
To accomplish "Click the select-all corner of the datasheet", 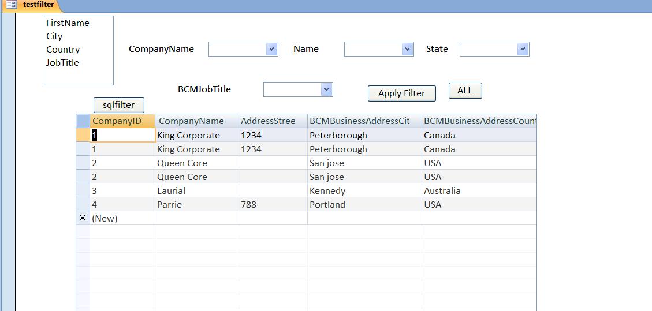I will pyautogui.click(x=83, y=121).
